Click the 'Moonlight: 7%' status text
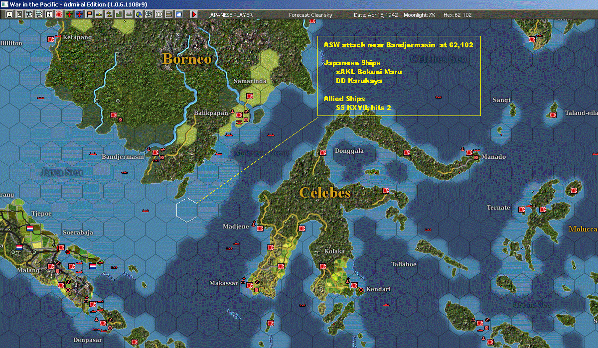 (420, 15)
